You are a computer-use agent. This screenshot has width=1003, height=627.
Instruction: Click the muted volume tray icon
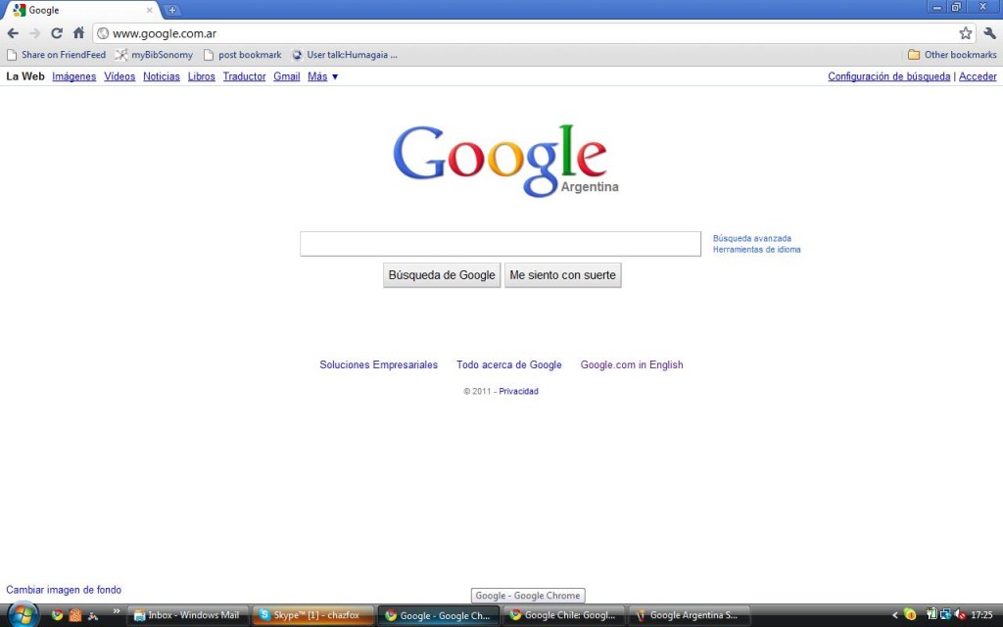click(x=960, y=615)
